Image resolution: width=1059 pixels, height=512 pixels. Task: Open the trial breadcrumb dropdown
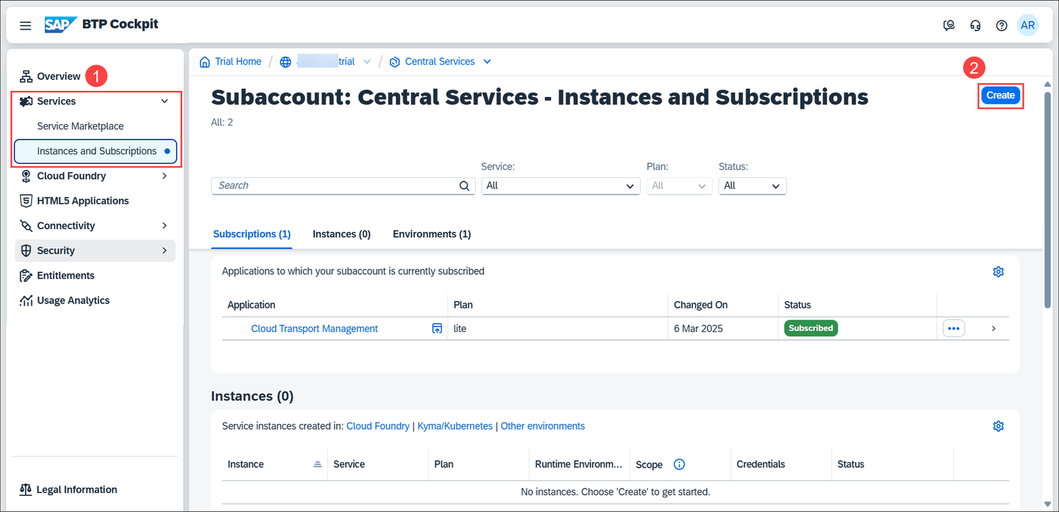pos(367,62)
